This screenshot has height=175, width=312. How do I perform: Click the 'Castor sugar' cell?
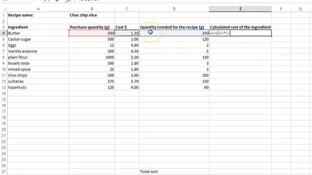pyautogui.click(x=38, y=39)
